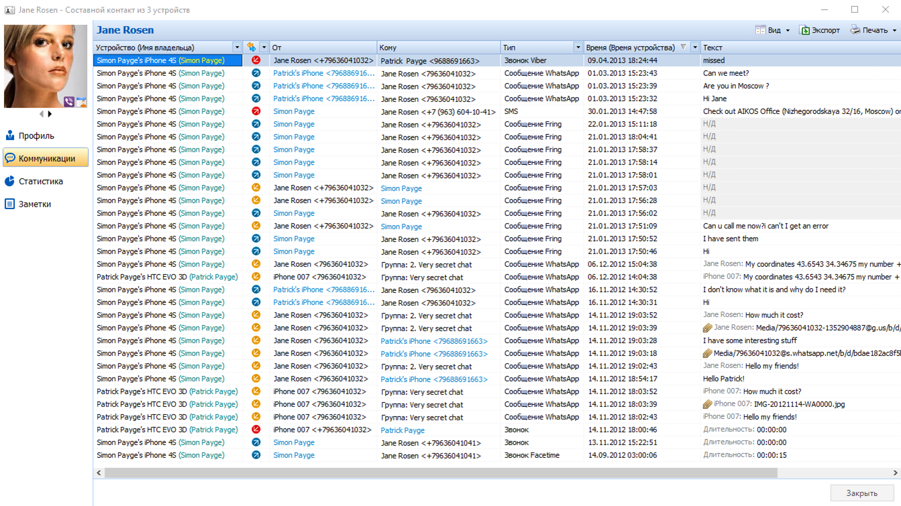This screenshot has width=901, height=506.
Task: Switch to the Статистика section
Action: tap(40, 181)
